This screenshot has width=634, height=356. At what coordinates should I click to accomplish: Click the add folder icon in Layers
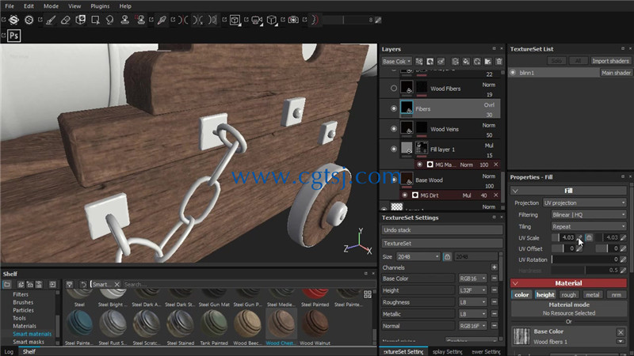coord(488,62)
